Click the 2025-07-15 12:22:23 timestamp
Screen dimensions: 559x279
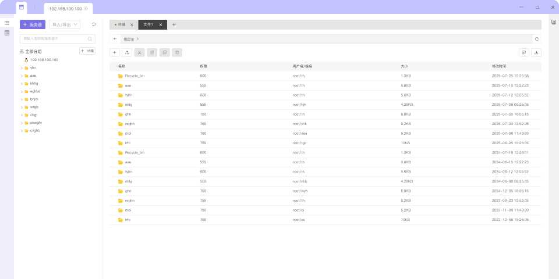point(510,86)
